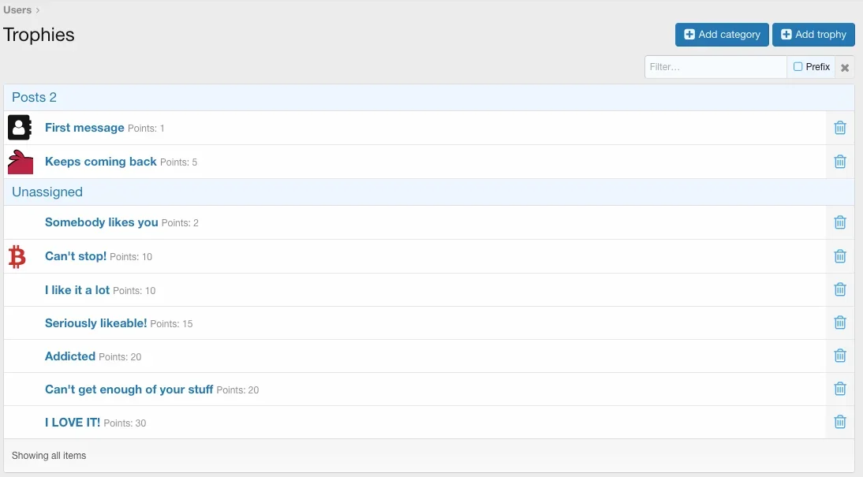
Task: Click trash icon beside Addicted trophy
Action: click(840, 356)
